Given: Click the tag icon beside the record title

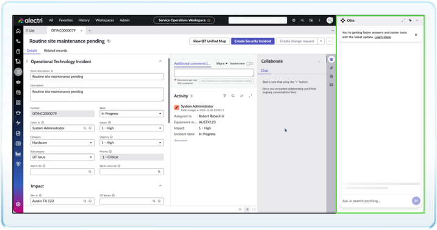Looking at the screenshot, I should click(x=109, y=41).
